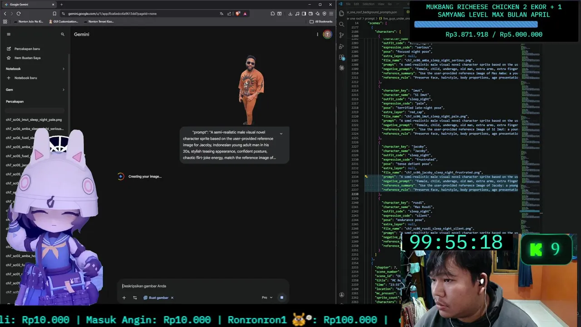Open VS Code Edit menu

[357, 4]
